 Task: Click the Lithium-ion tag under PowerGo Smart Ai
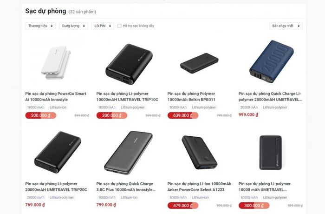(58, 107)
